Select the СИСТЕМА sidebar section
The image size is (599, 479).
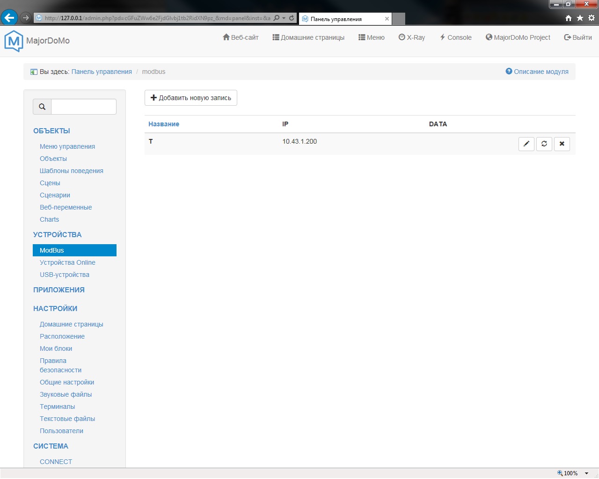(51, 446)
